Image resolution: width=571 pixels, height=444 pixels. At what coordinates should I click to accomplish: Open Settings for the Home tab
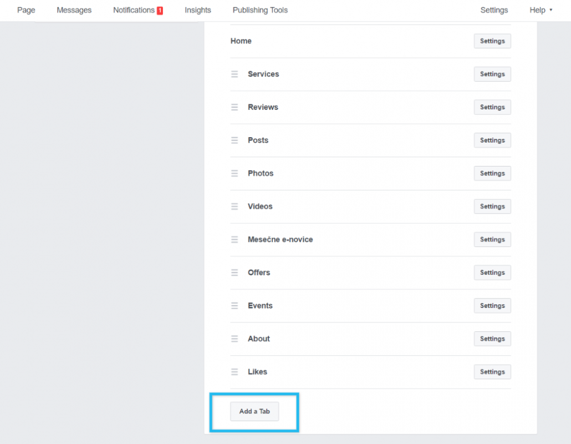tap(492, 41)
